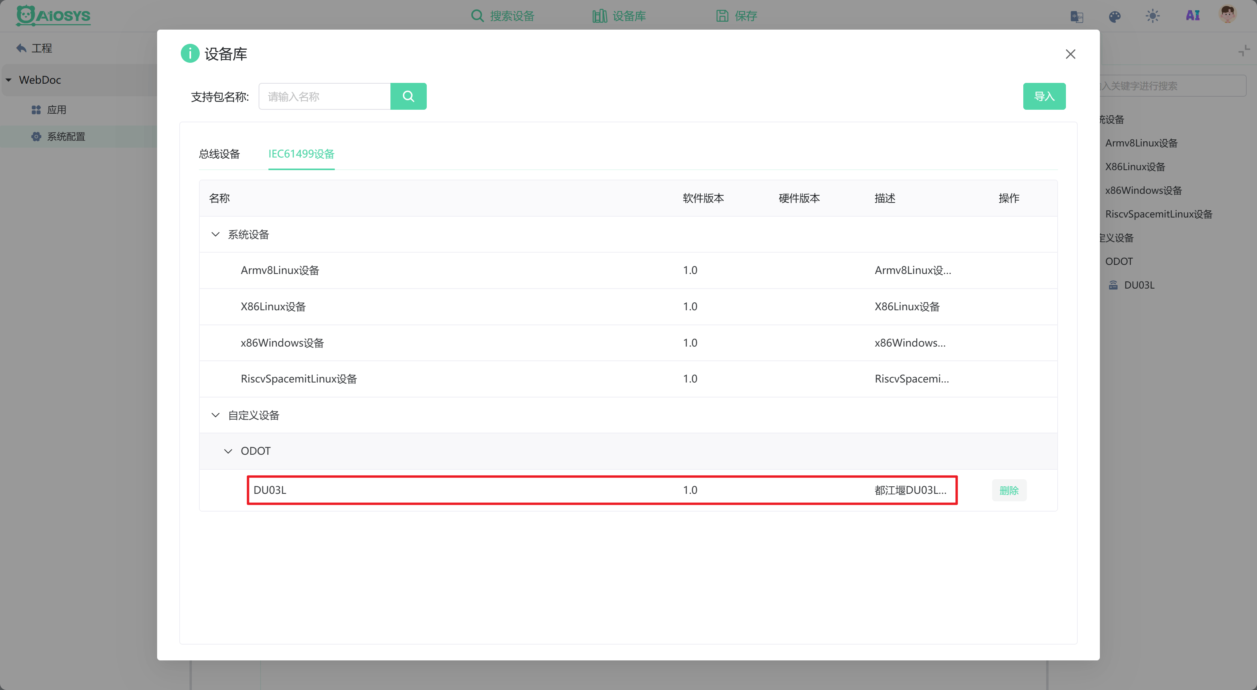Click the keyword search field in right panel
1257x690 pixels.
1173,86
